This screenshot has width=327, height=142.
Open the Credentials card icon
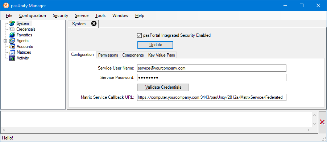coord(12,29)
